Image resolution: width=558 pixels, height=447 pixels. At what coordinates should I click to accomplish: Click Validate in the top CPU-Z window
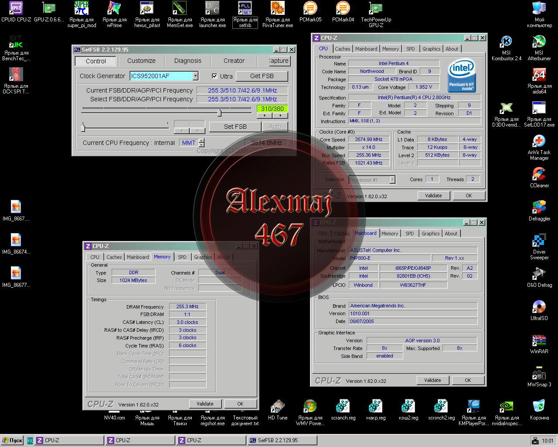[x=433, y=196]
